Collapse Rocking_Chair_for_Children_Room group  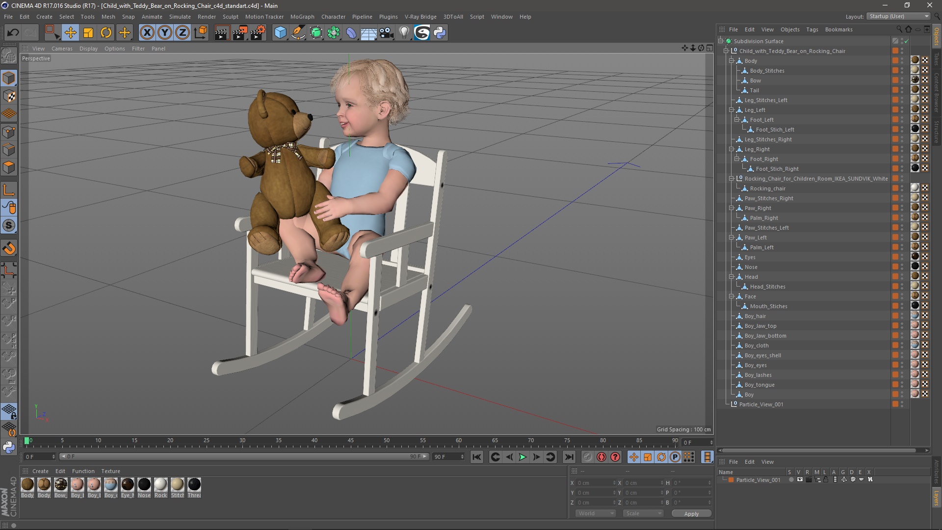(732, 179)
